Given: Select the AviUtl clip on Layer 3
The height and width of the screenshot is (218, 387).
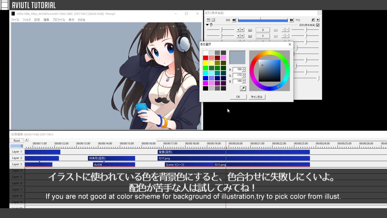Looking at the screenshot, I should tap(114, 165).
